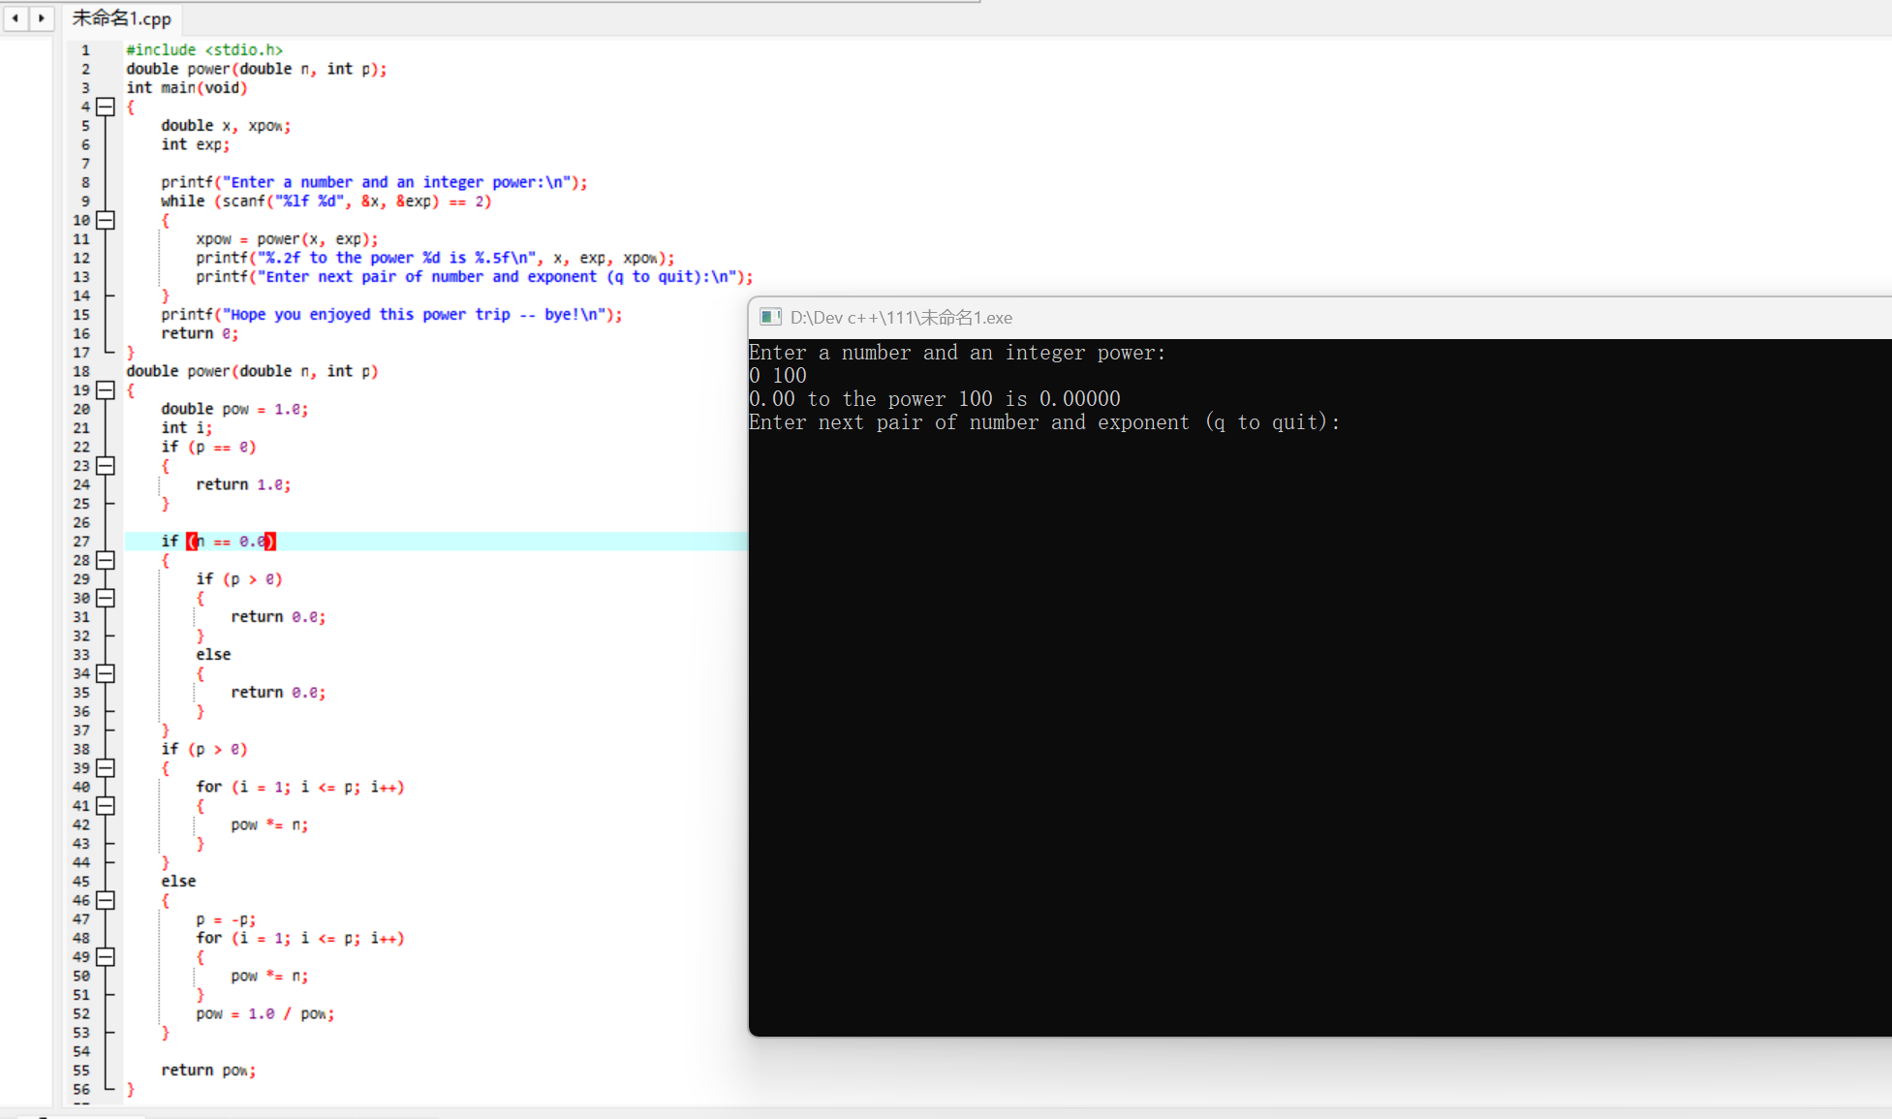Viewport: 1892px width, 1119px height.
Task: Collapse the fold marker at line 39
Action: [x=106, y=767]
